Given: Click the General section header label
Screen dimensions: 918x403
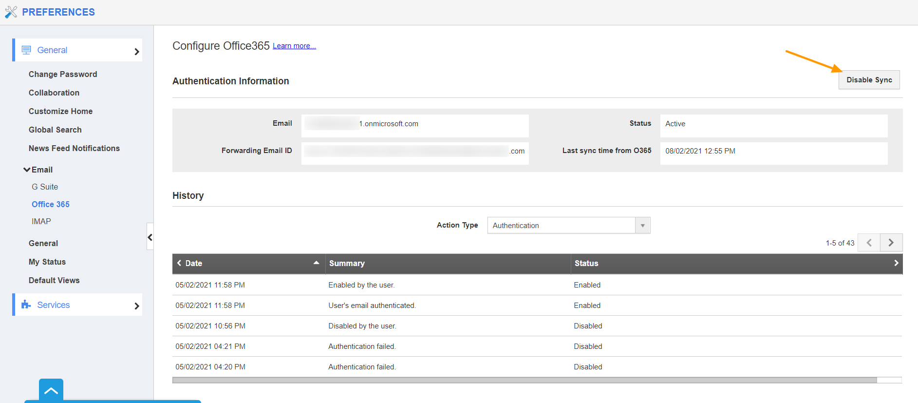Looking at the screenshot, I should pyautogui.click(x=52, y=50).
